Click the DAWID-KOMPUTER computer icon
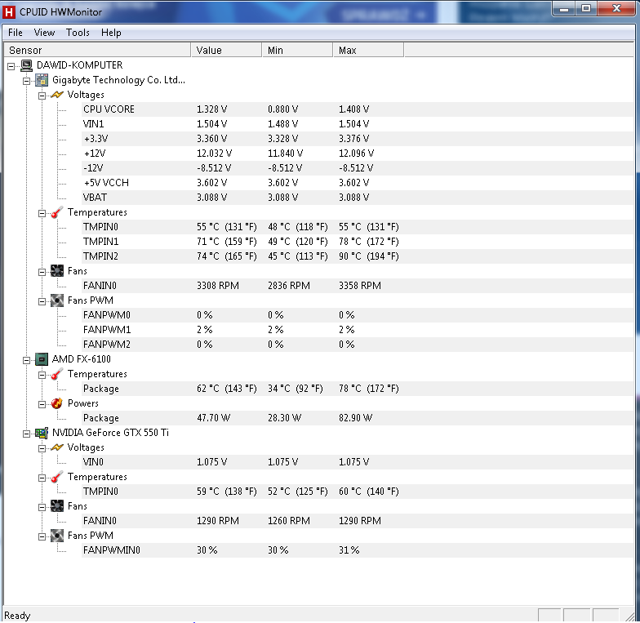Viewport: 640px width, 623px height. [26, 65]
